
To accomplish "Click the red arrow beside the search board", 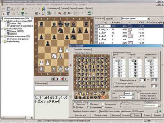I will [71, 65].
